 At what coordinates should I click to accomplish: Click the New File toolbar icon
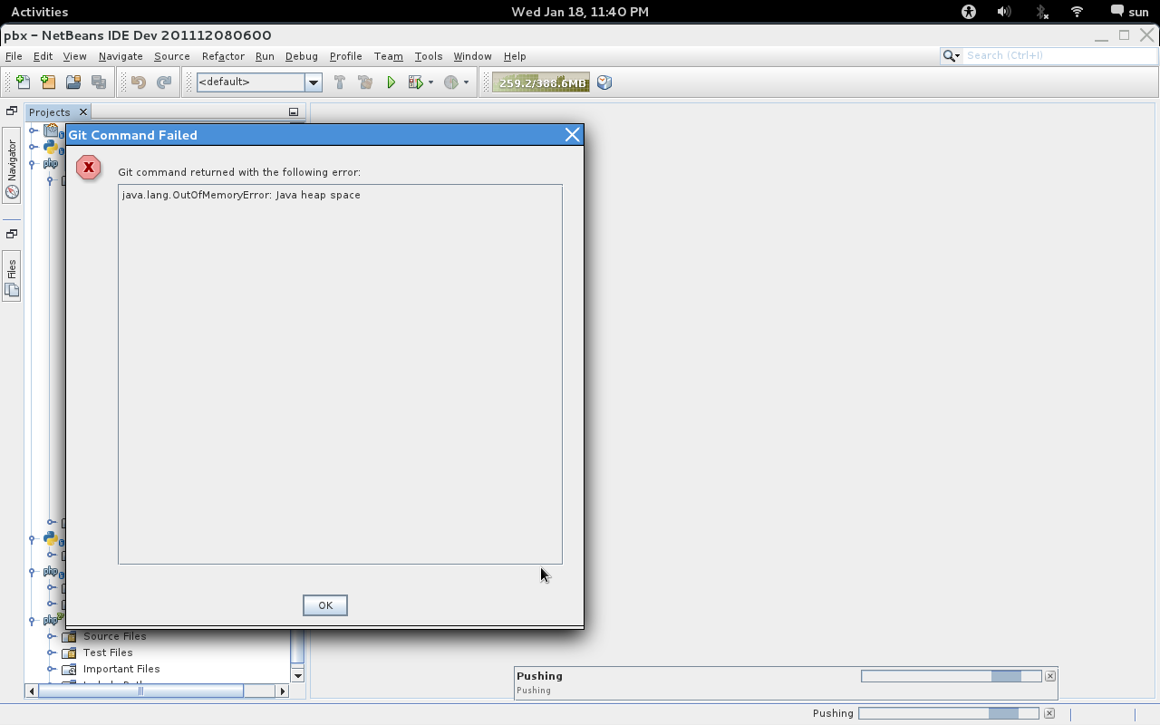23,82
